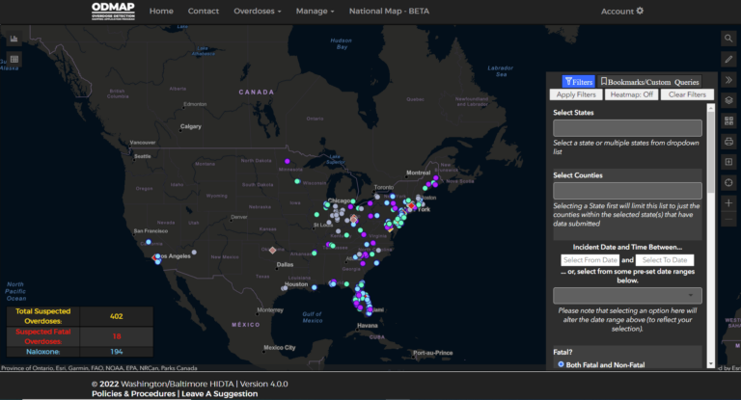
Task: Open the Contact page
Action: point(204,11)
